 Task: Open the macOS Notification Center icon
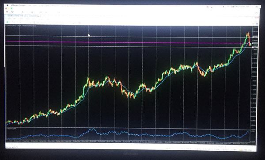point(257,7)
